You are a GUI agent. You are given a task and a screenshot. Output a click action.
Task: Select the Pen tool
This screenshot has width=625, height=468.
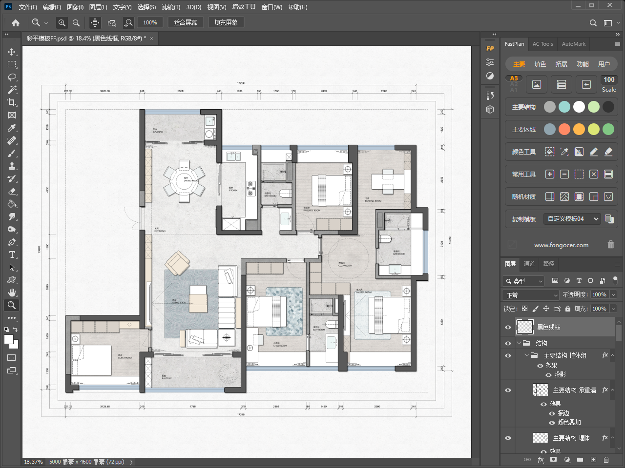tap(12, 242)
